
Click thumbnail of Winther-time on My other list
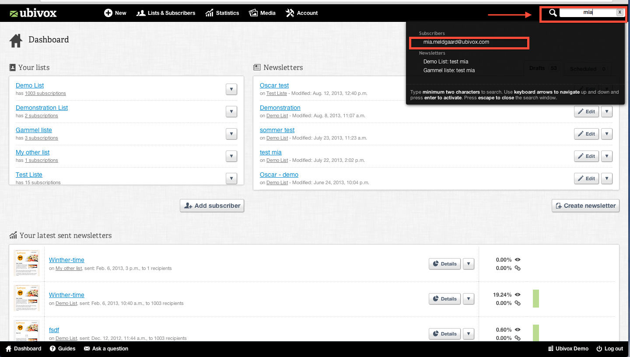point(27,263)
